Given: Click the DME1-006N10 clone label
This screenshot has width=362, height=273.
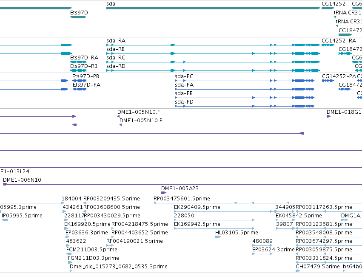Looking at the screenshot, I should coord(22,180).
